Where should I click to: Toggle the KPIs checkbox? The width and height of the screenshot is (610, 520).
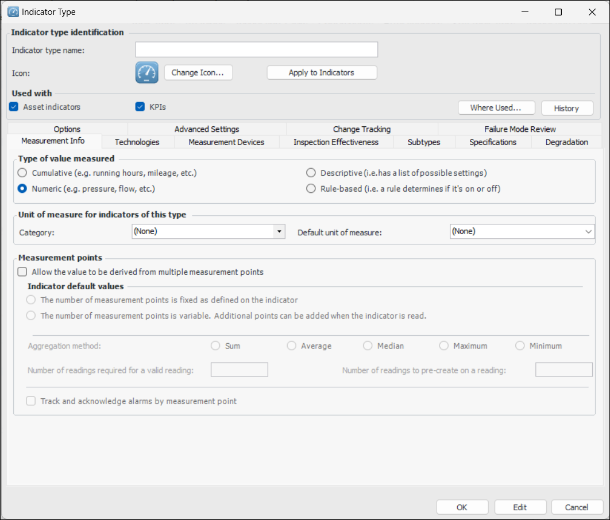(140, 107)
